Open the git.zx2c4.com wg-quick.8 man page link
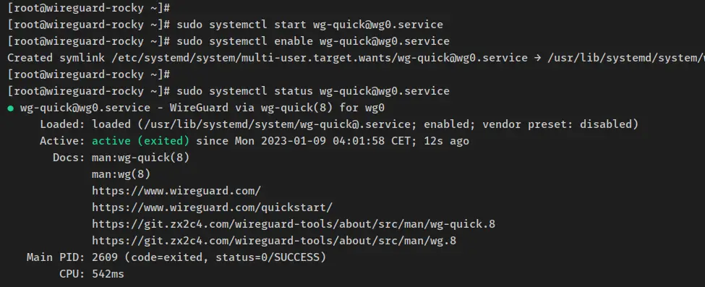The image size is (705, 287). click(x=294, y=224)
